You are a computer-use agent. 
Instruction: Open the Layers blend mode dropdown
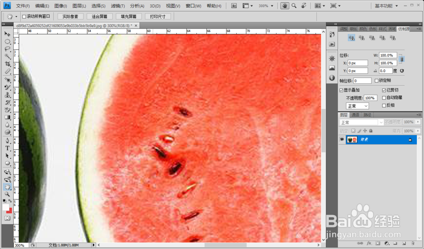click(362, 122)
